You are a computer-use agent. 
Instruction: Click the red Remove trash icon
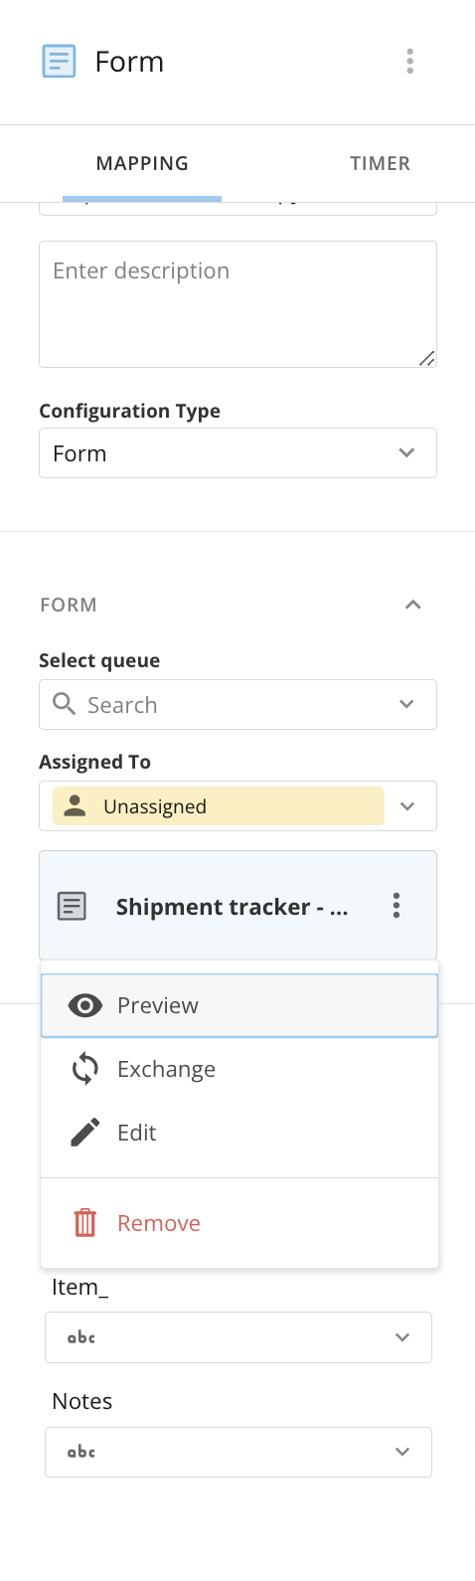tap(85, 1223)
